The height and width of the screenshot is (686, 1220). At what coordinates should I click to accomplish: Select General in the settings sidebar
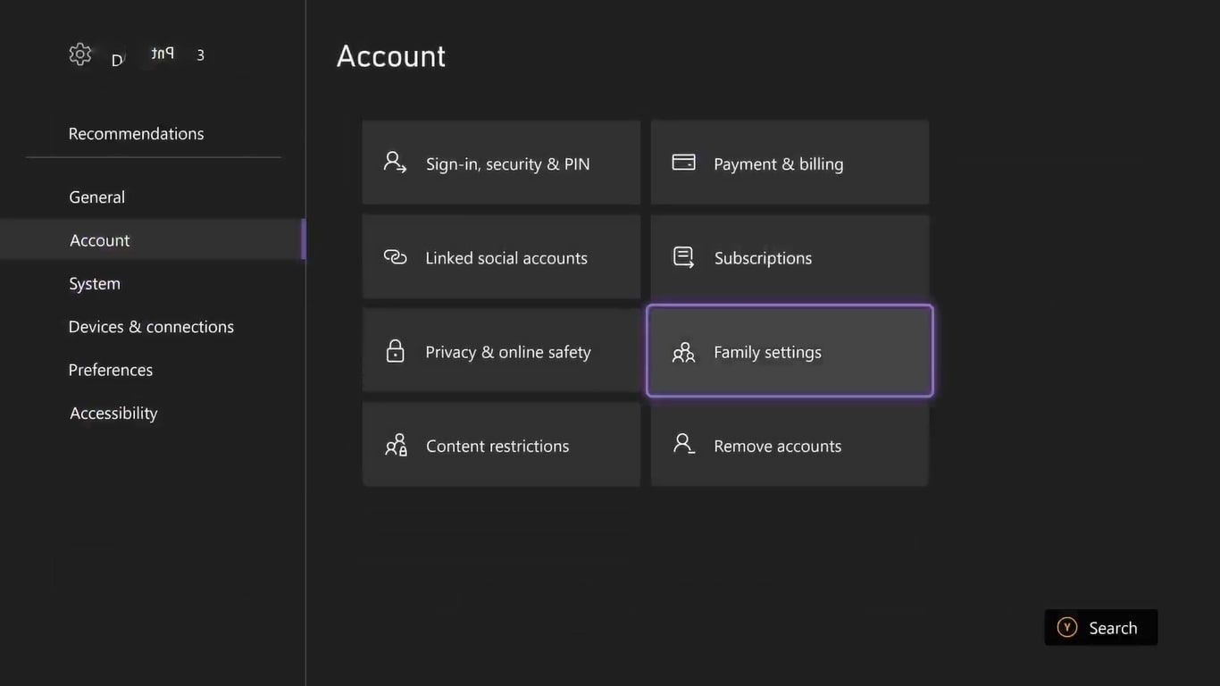tap(97, 197)
